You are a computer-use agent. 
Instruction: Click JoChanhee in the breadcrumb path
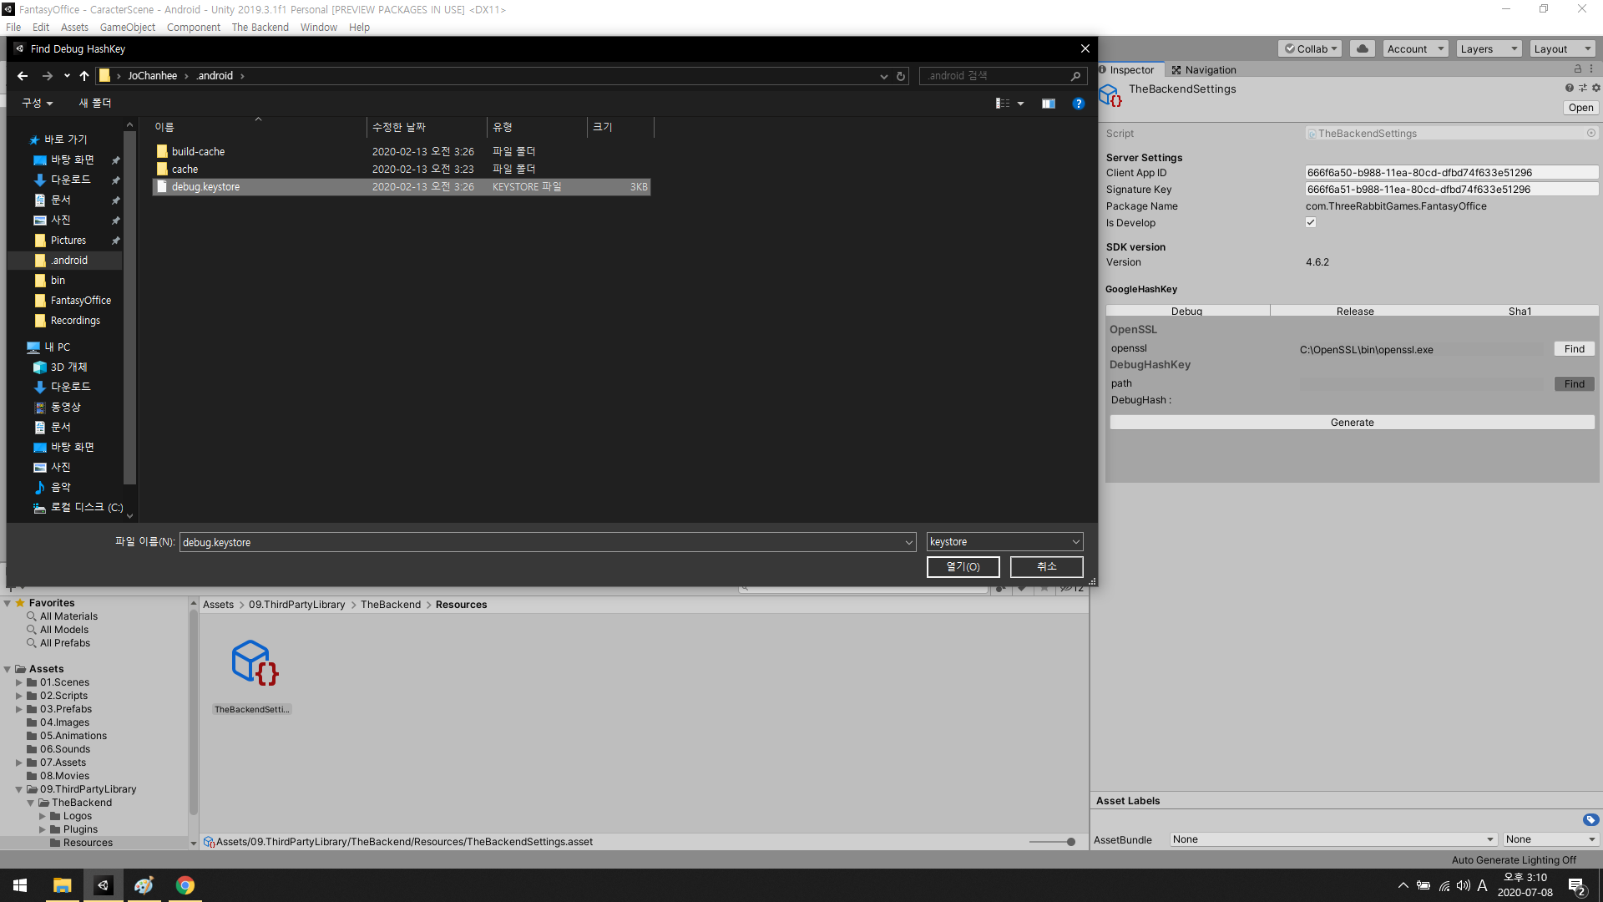[152, 76]
